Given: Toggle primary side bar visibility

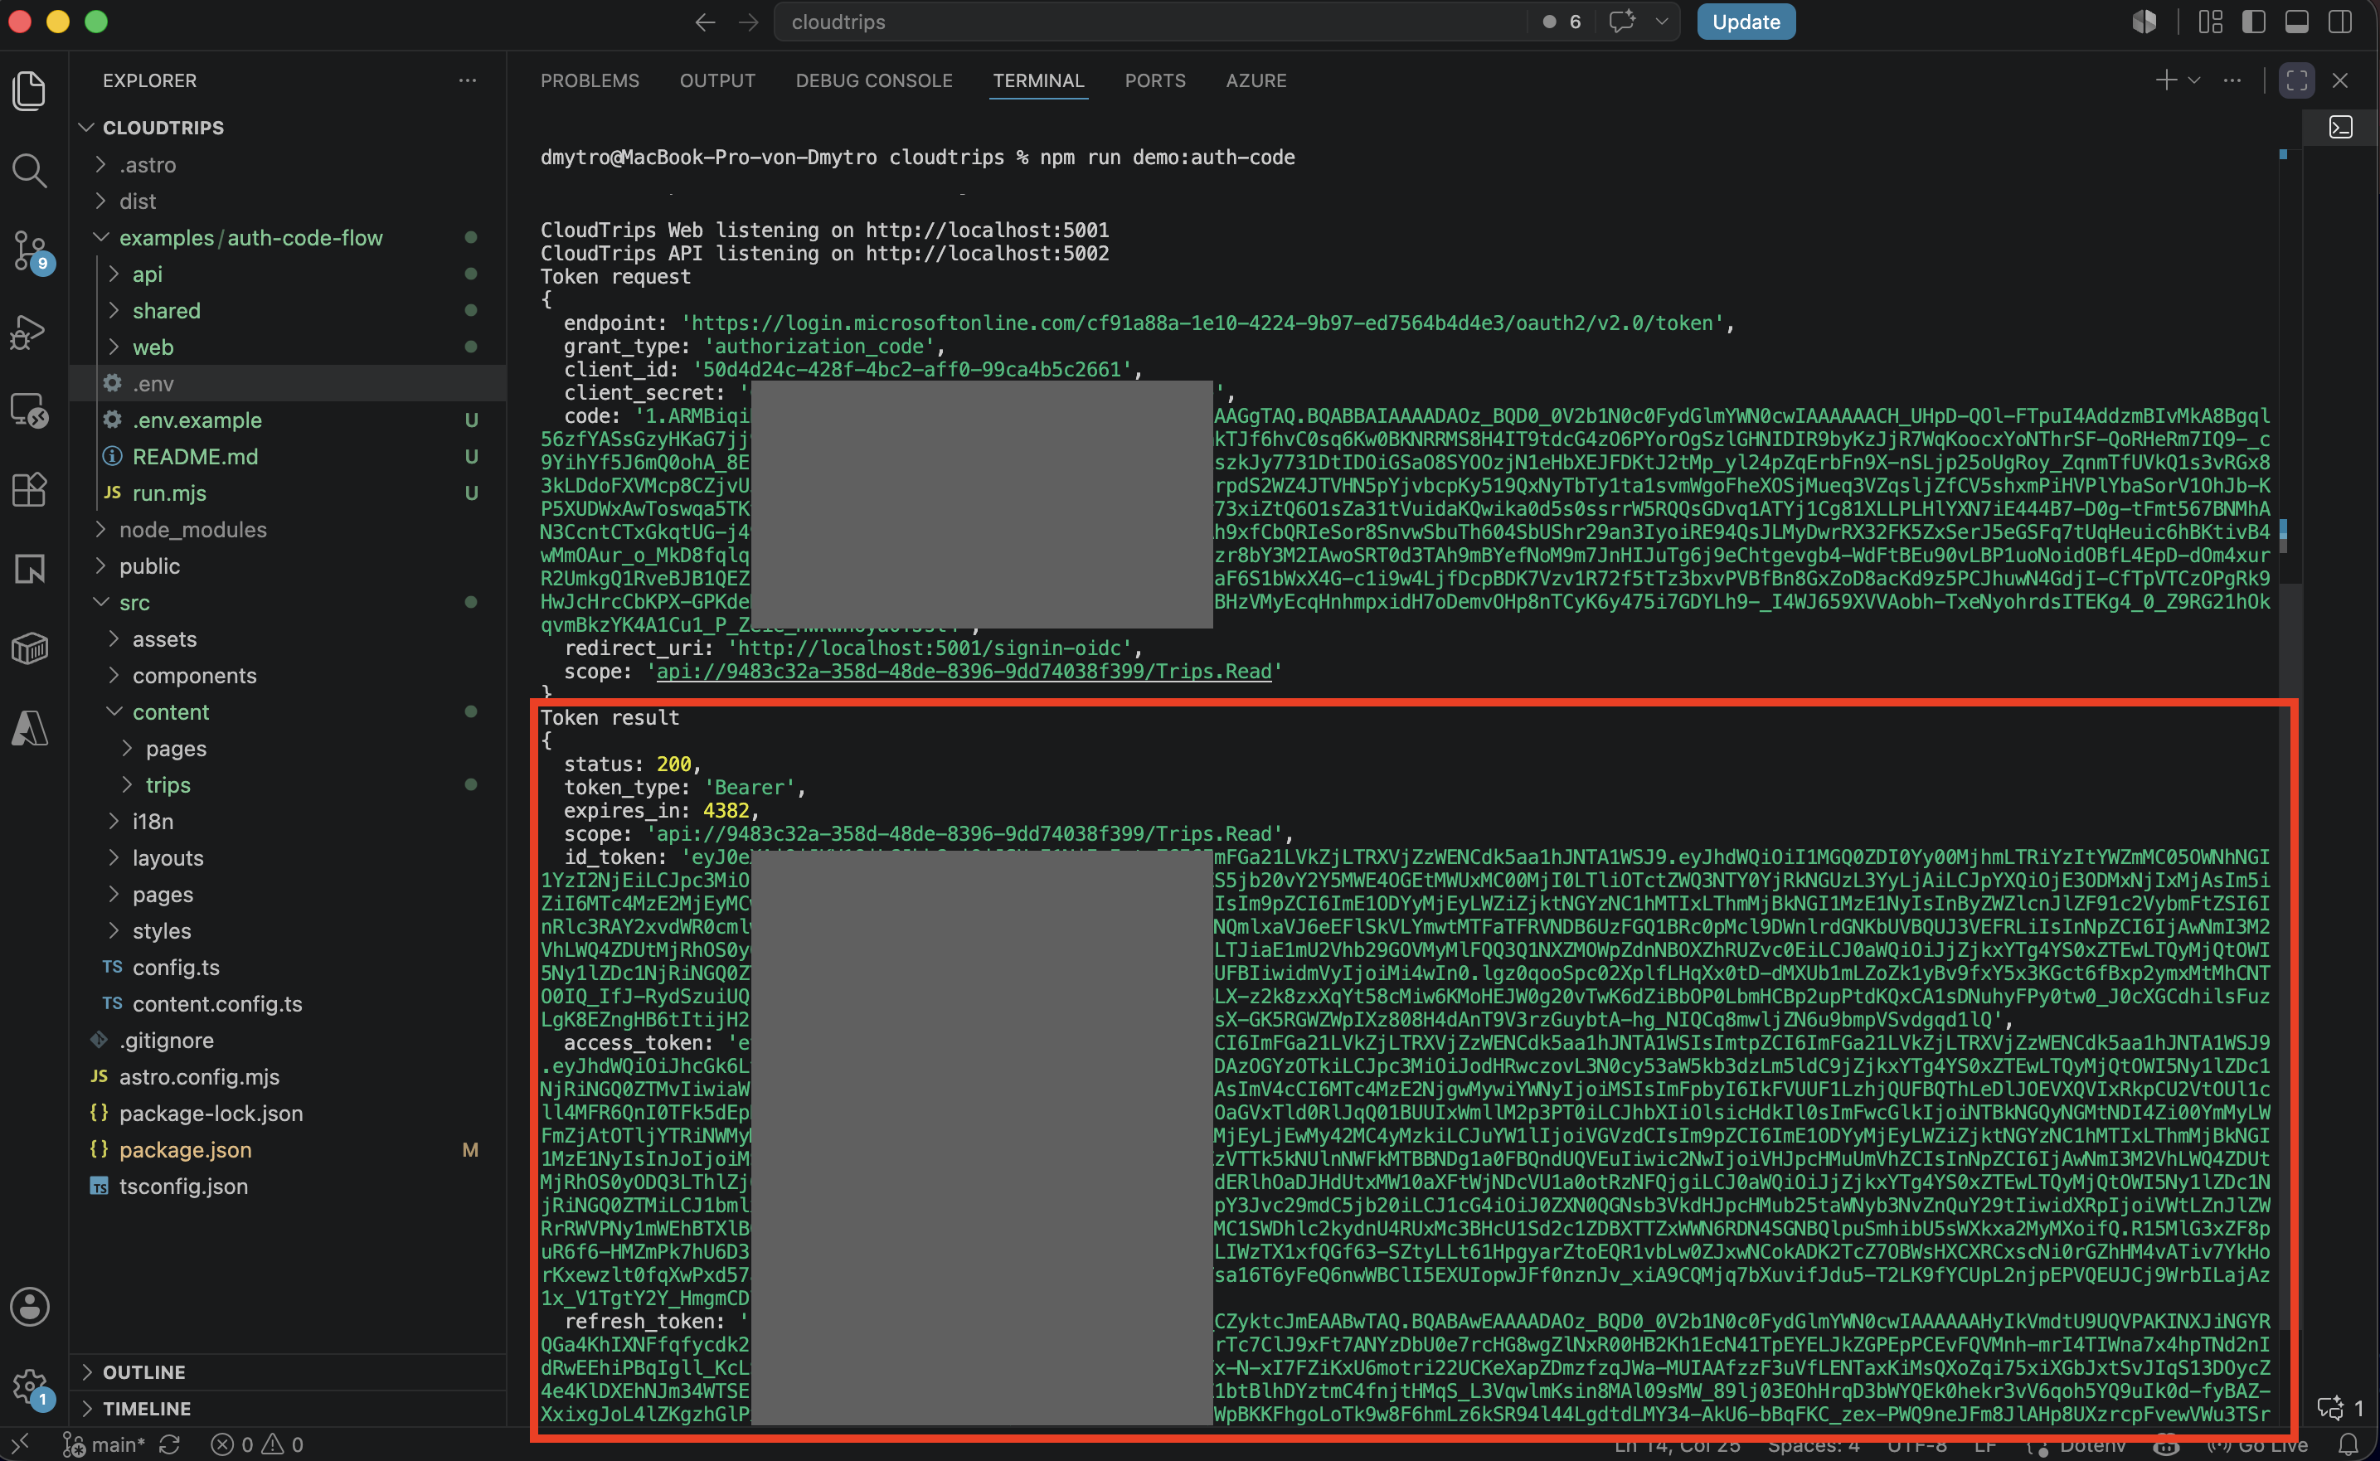Looking at the screenshot, I should pyautogui.click(x=2253, y=22).
